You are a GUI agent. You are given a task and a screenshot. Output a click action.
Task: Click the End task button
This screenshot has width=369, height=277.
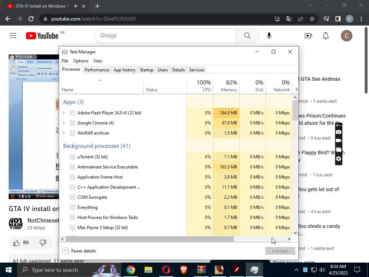(280, 251)
